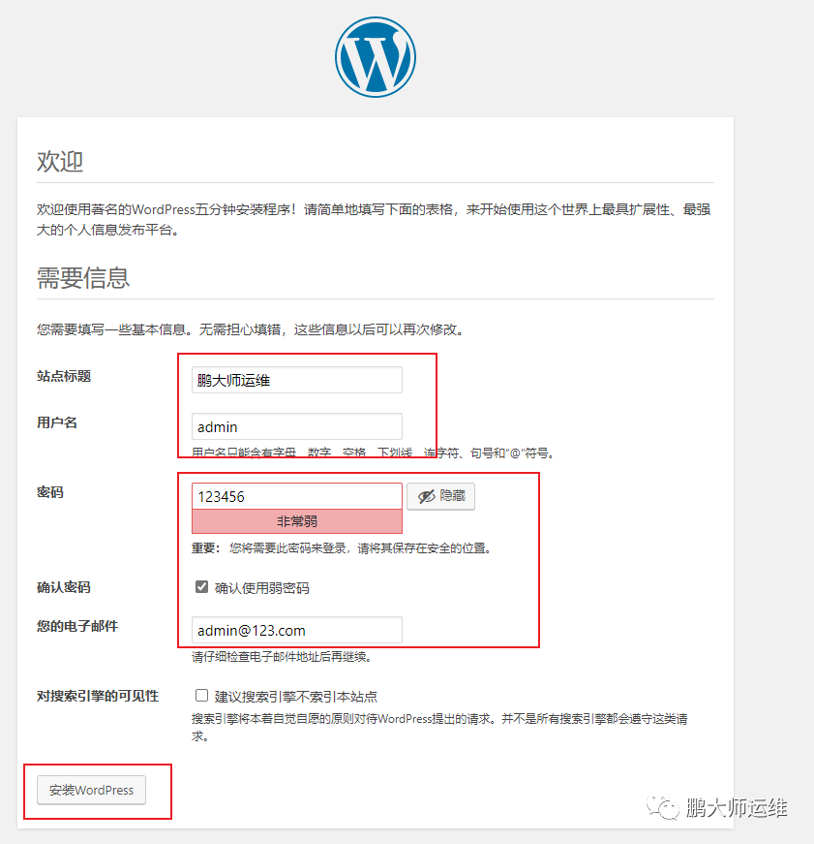Click the 站点标题 label
This screenshot has height=844, width=814.
click(64, 376)
